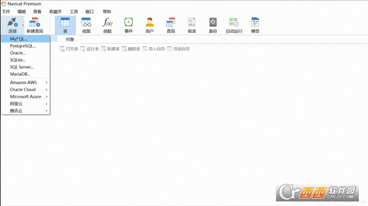Open the Edit (编辑) menu

22,12
